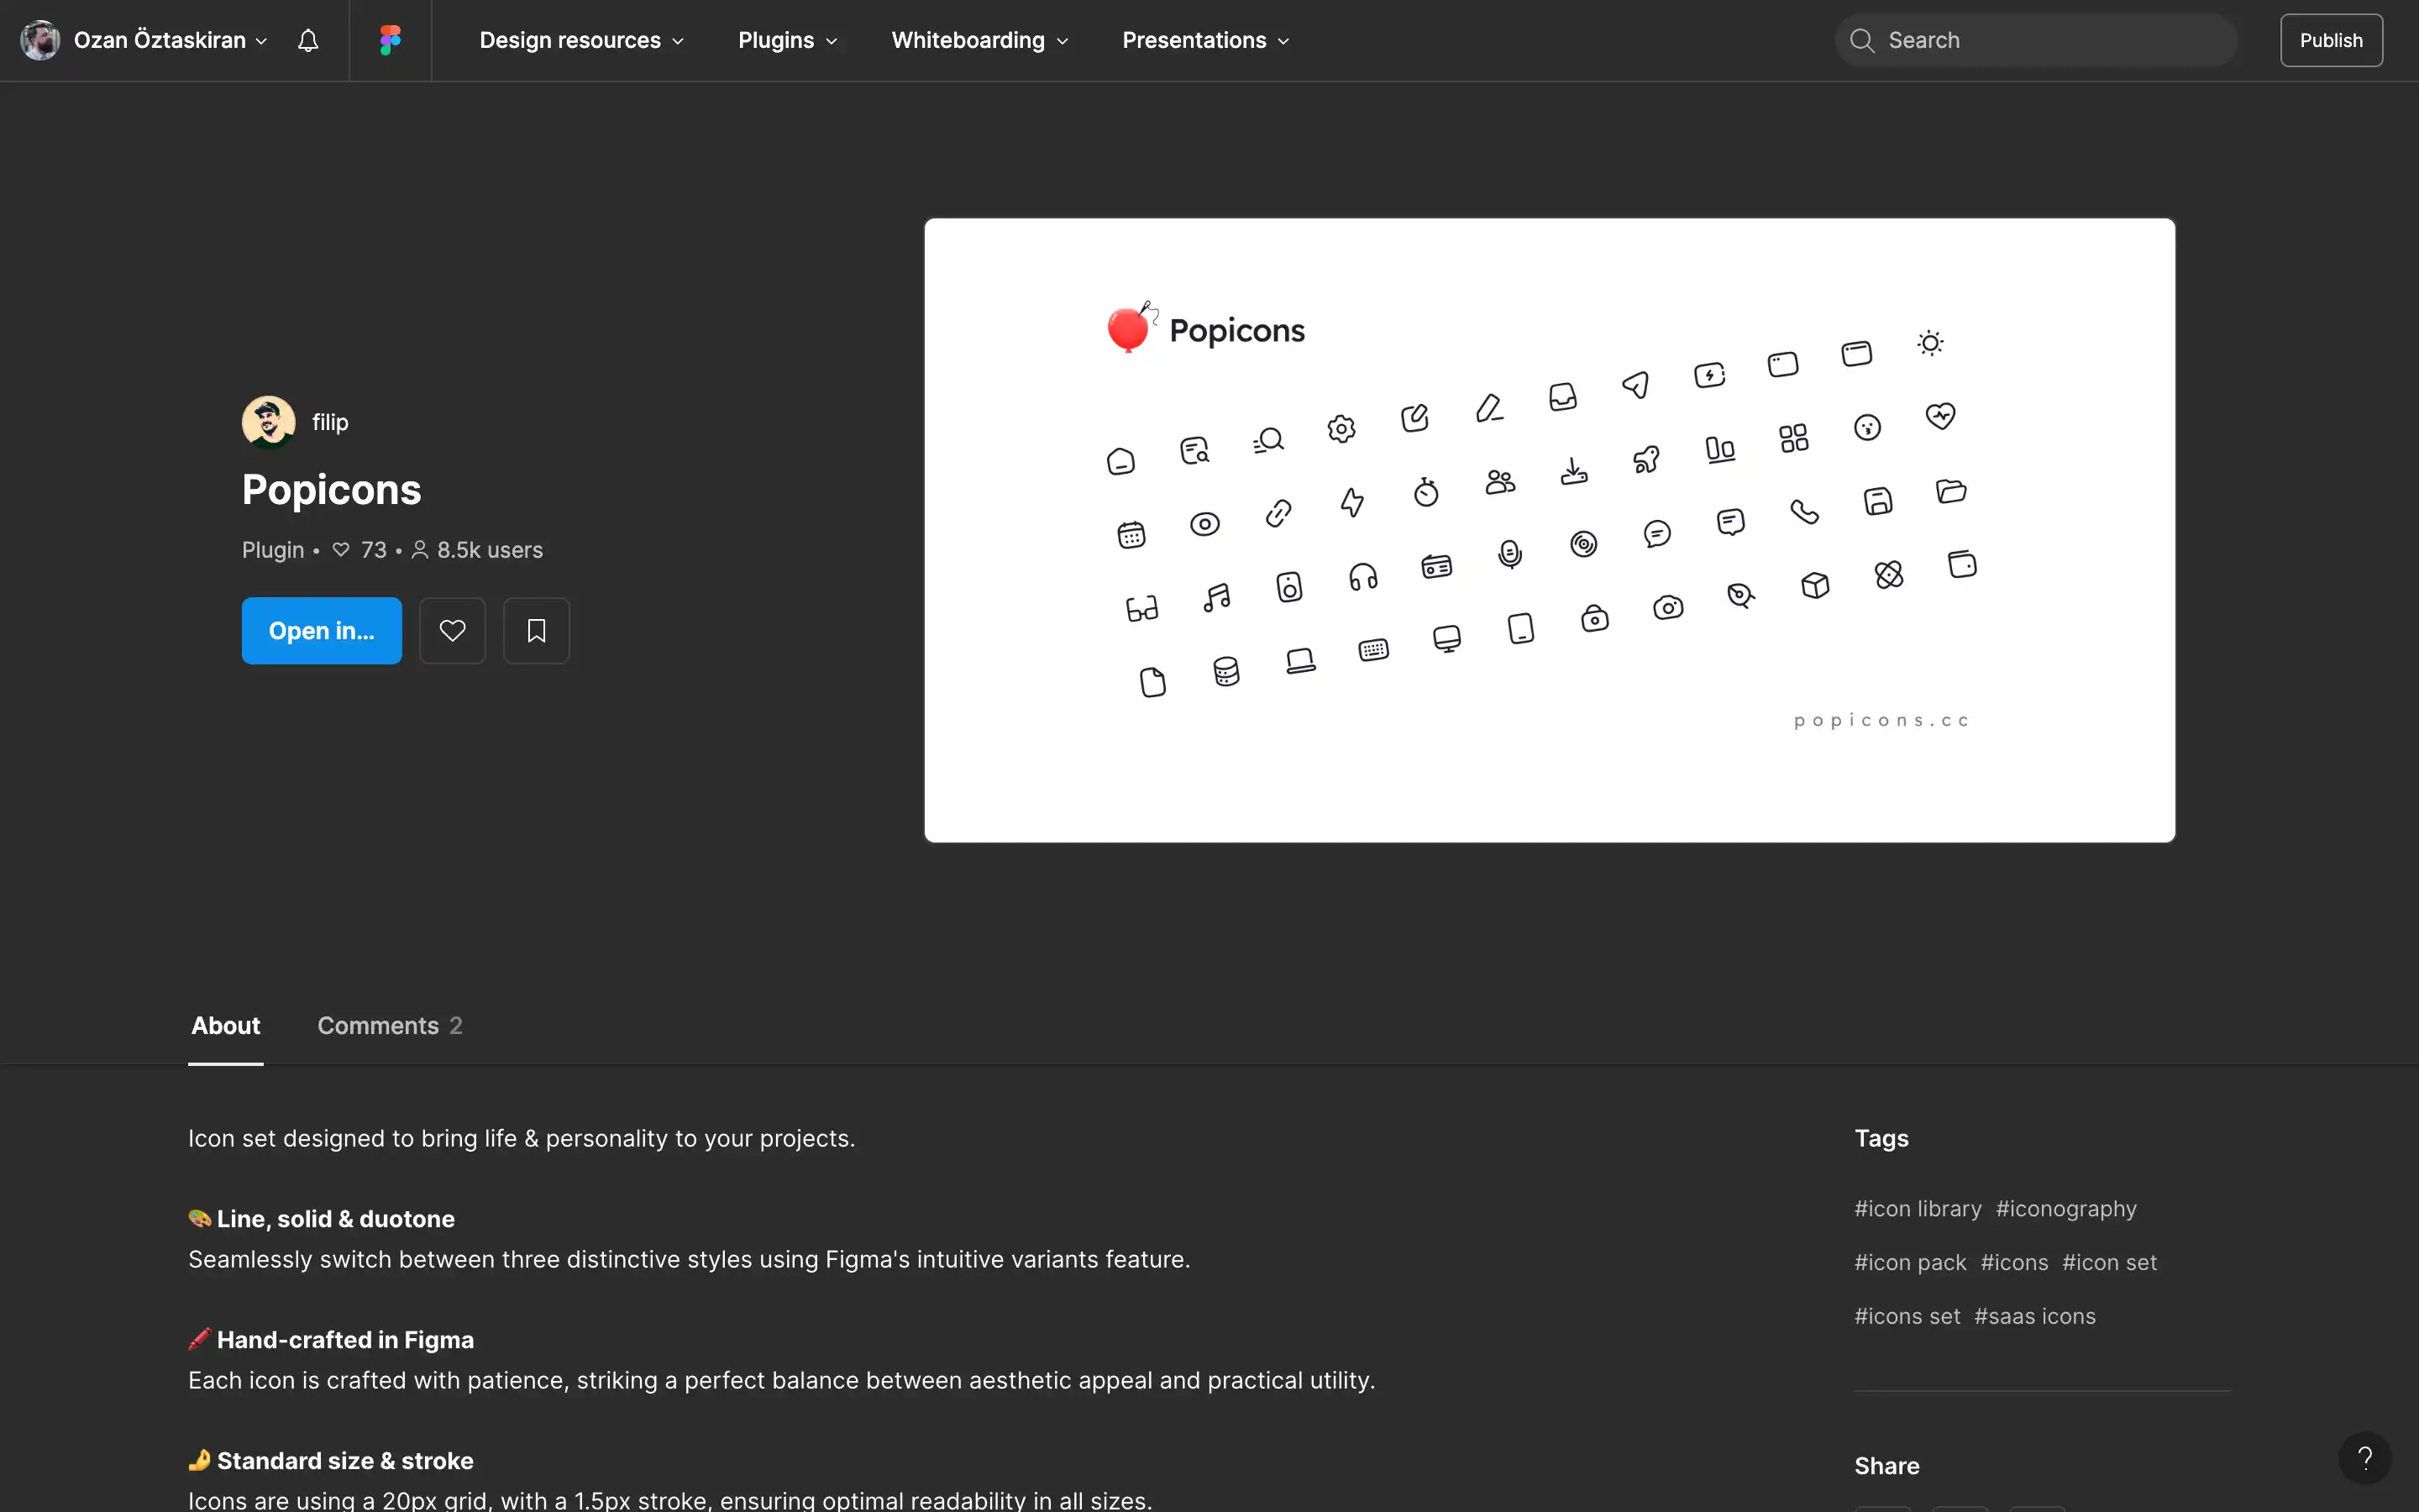Viewport: 2419px width, 1512px height.
Task: Click the #icon library tag
Action: 1918,1208
